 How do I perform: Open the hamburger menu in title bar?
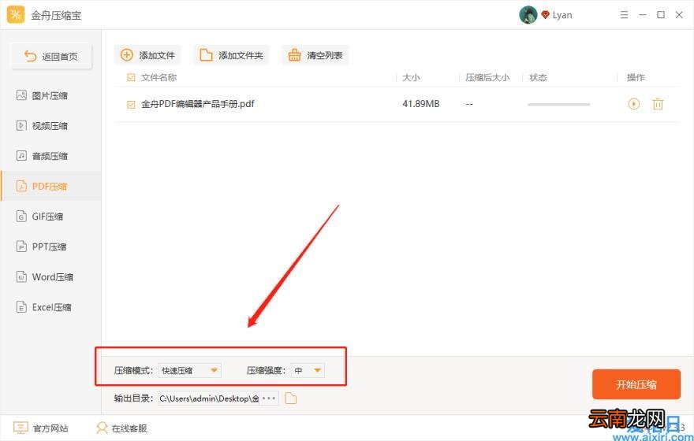[x=624, y=15]
